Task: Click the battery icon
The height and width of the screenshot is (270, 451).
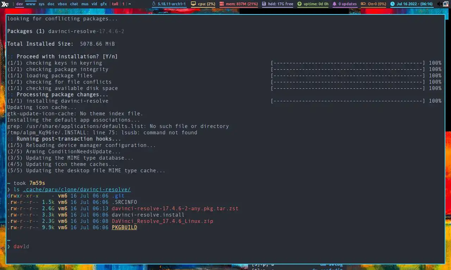Action: (x=363, y=4)
